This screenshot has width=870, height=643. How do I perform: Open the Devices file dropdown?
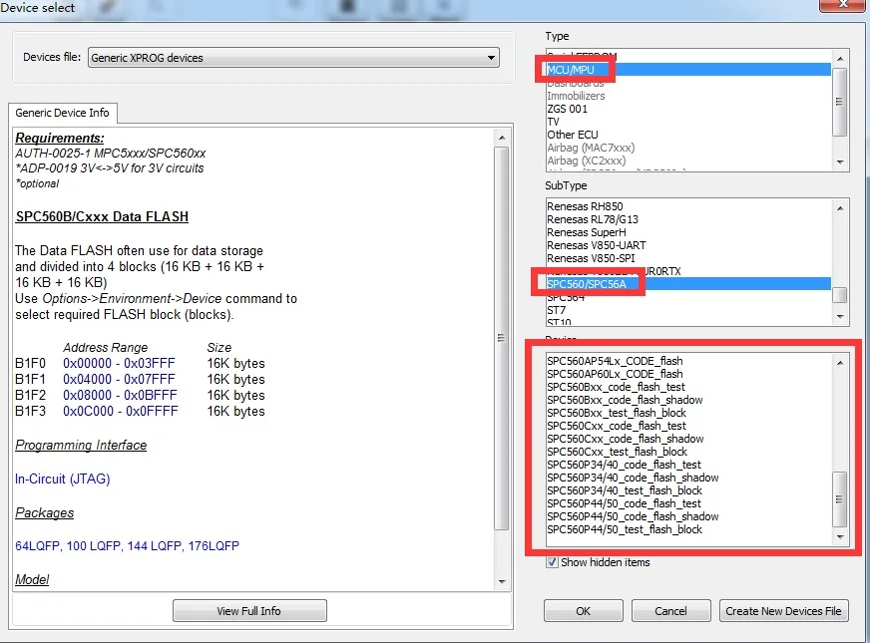coord(293,58)
